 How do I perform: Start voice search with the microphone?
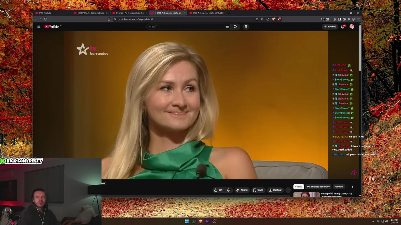(246, 27)
